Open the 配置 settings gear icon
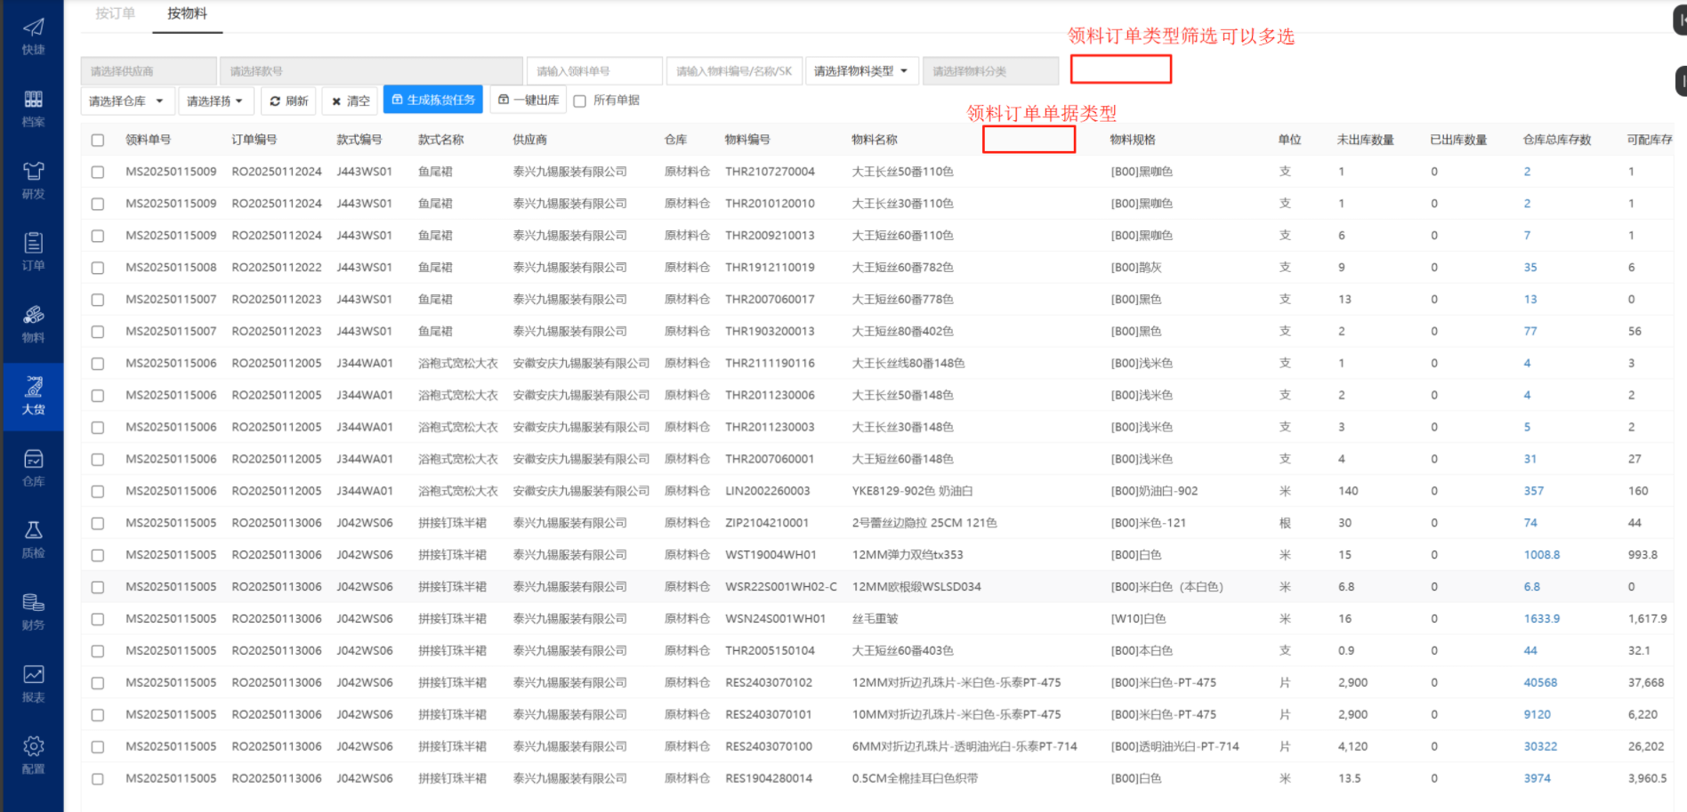 33,755
